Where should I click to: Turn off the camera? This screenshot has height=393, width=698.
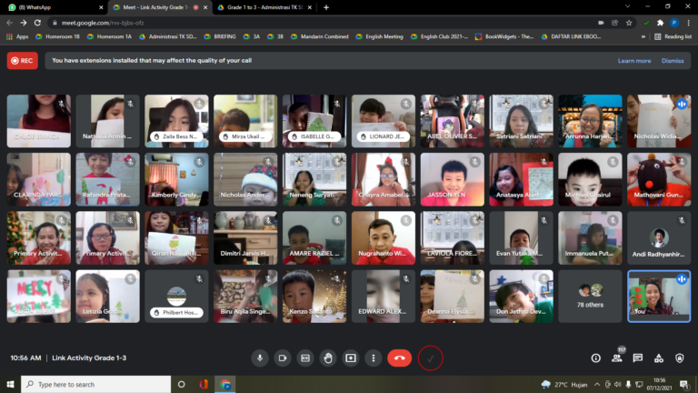(283, 358)
